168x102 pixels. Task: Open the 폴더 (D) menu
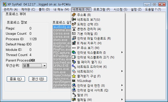(44, 9)
